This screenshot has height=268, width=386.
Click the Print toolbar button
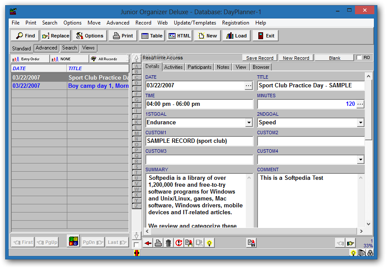(123, 36)
